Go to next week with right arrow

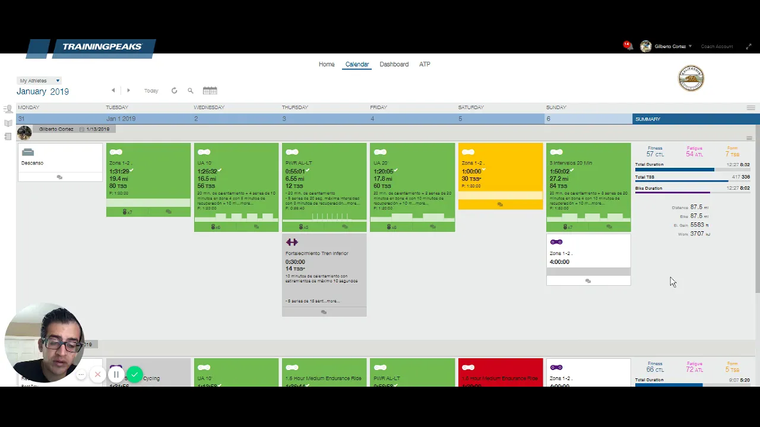pyautogui.click(x=128, y=91)
